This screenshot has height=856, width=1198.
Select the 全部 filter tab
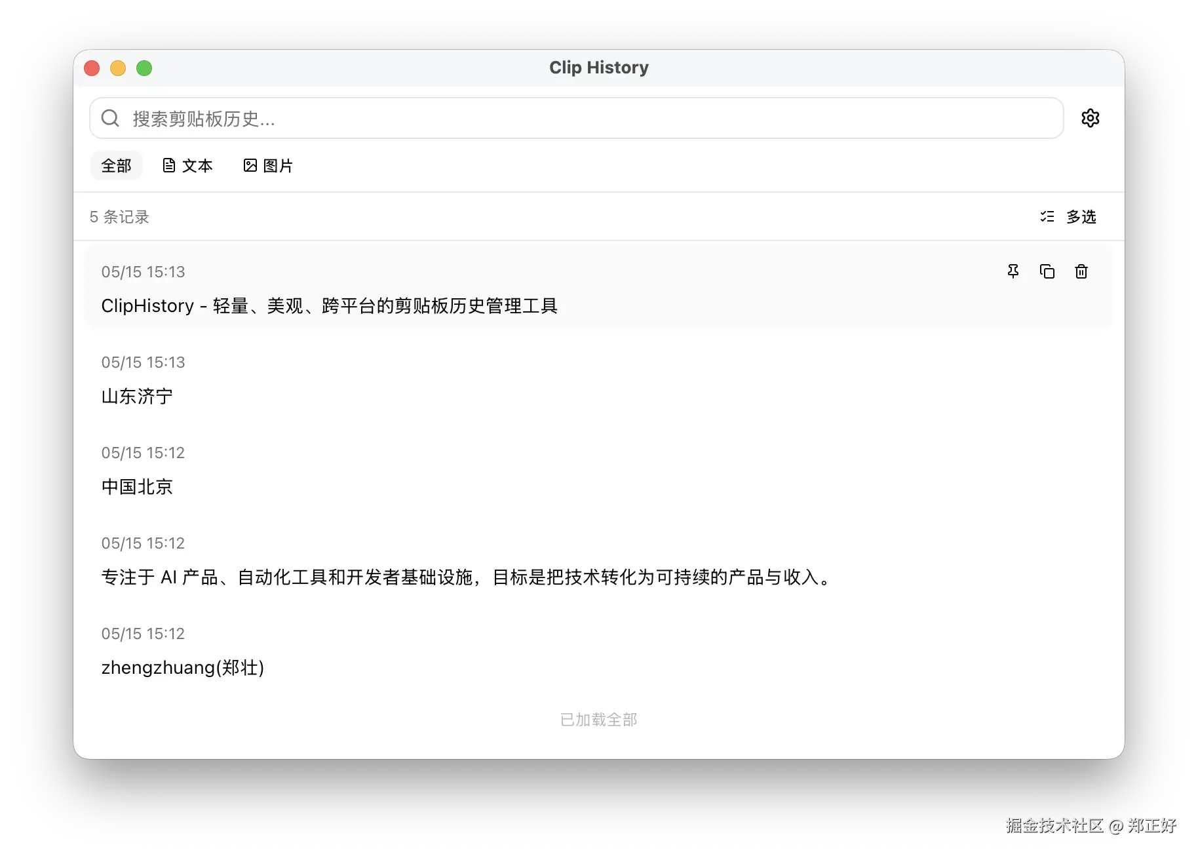pyautogui.click(x=116, y=165)
